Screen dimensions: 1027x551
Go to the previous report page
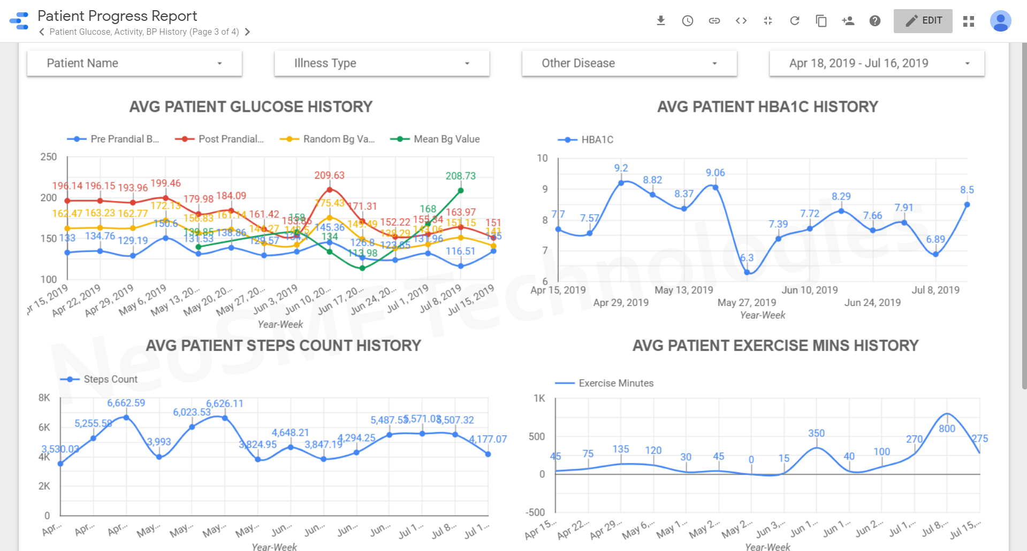click(x=41, y=32)
